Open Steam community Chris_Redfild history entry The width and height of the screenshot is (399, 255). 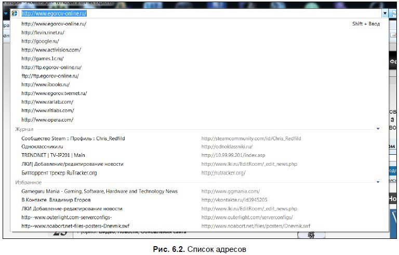point(73,139)
